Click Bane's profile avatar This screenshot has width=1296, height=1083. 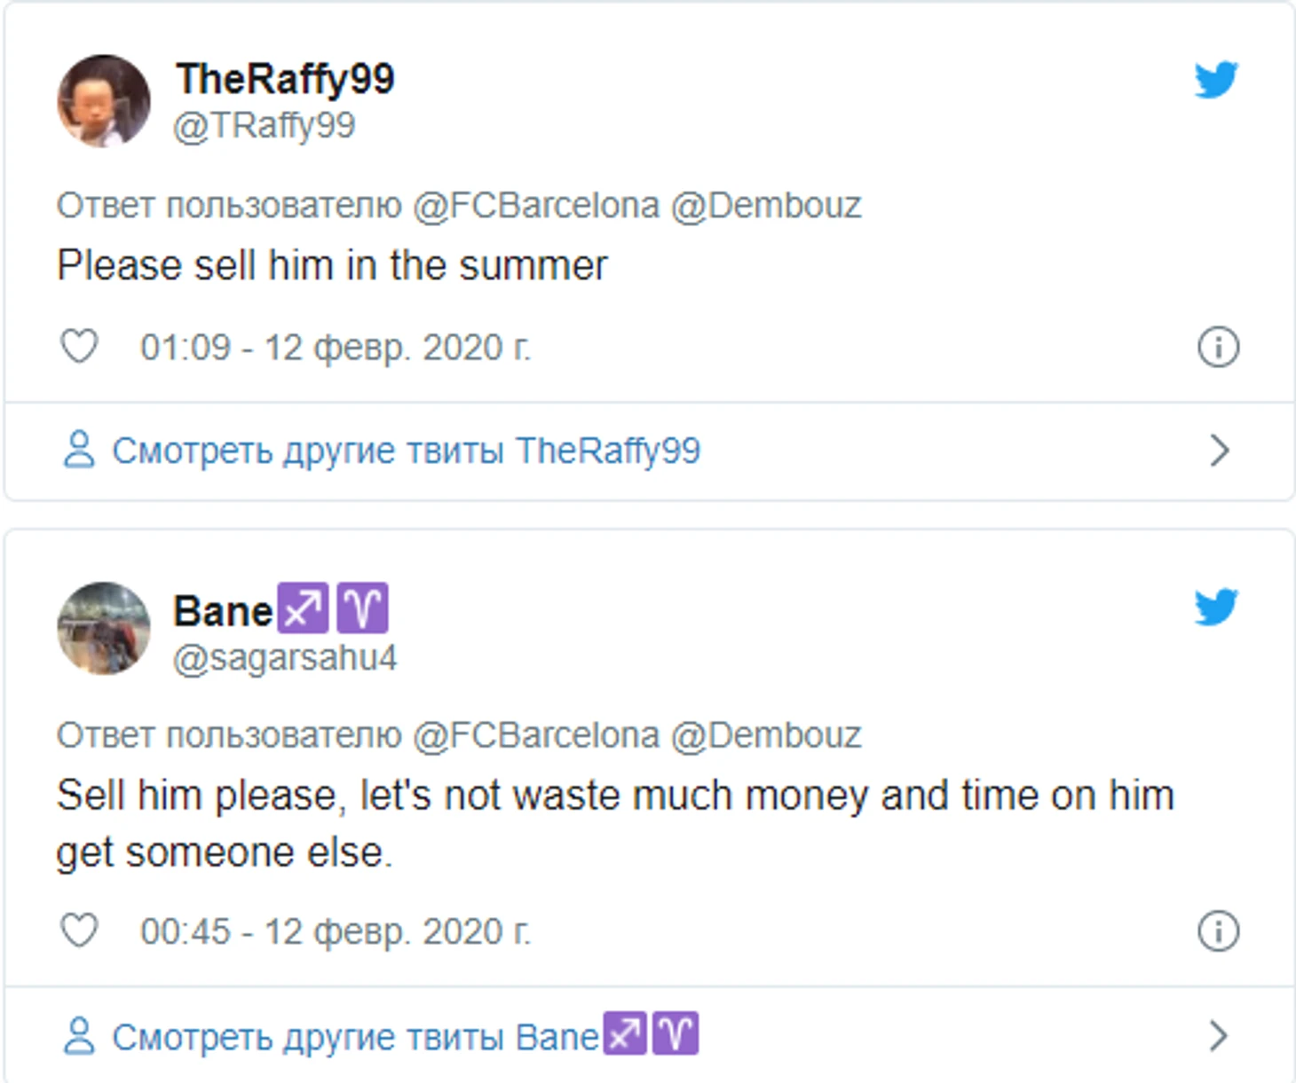pos(104,629)
